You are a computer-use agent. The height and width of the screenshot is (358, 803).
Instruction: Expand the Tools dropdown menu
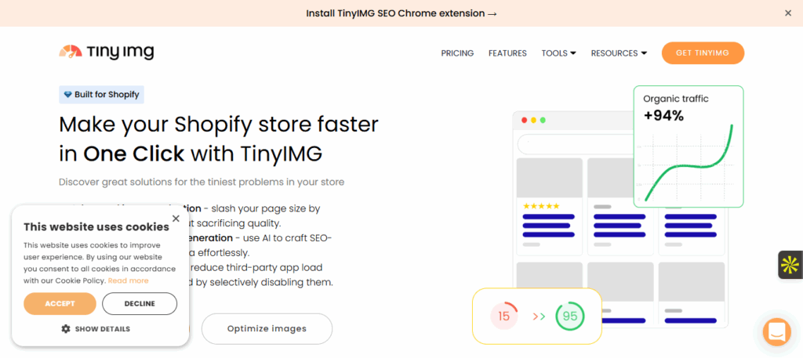click(558, 53)
